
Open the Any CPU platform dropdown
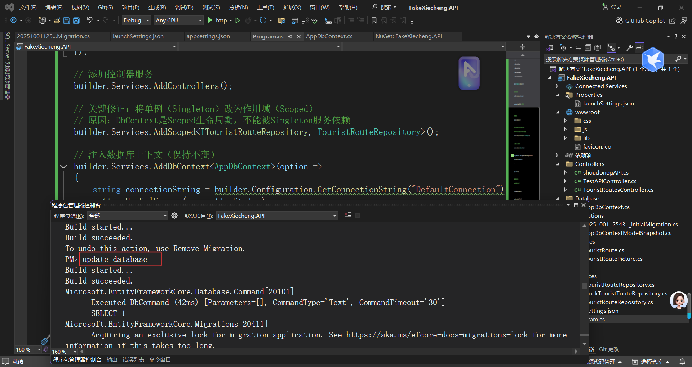tap(178, 21)
